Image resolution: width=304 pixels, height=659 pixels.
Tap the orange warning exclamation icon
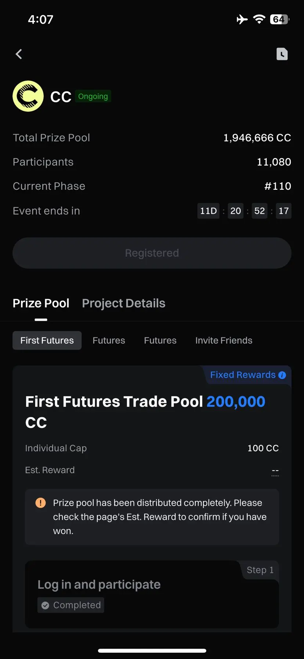(x=40, y=503)
